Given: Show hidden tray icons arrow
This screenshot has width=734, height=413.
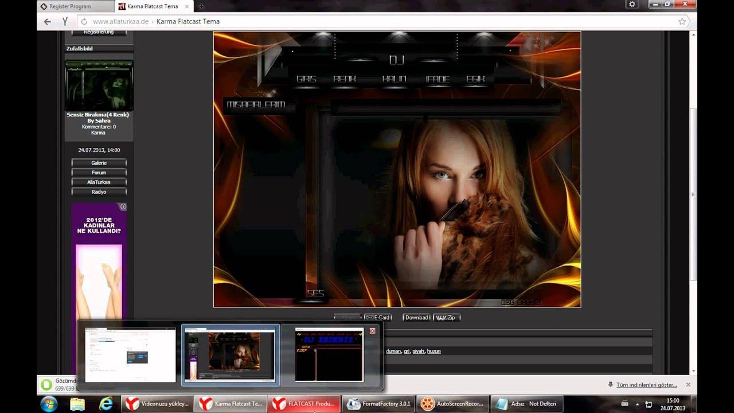Looking at the screenshot, I should tap(637, 404).
